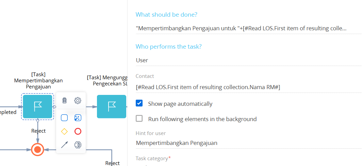This screenshot has height=166, width=363.
Task: Open element settings with the gear icon
Action: click(78, 100)
